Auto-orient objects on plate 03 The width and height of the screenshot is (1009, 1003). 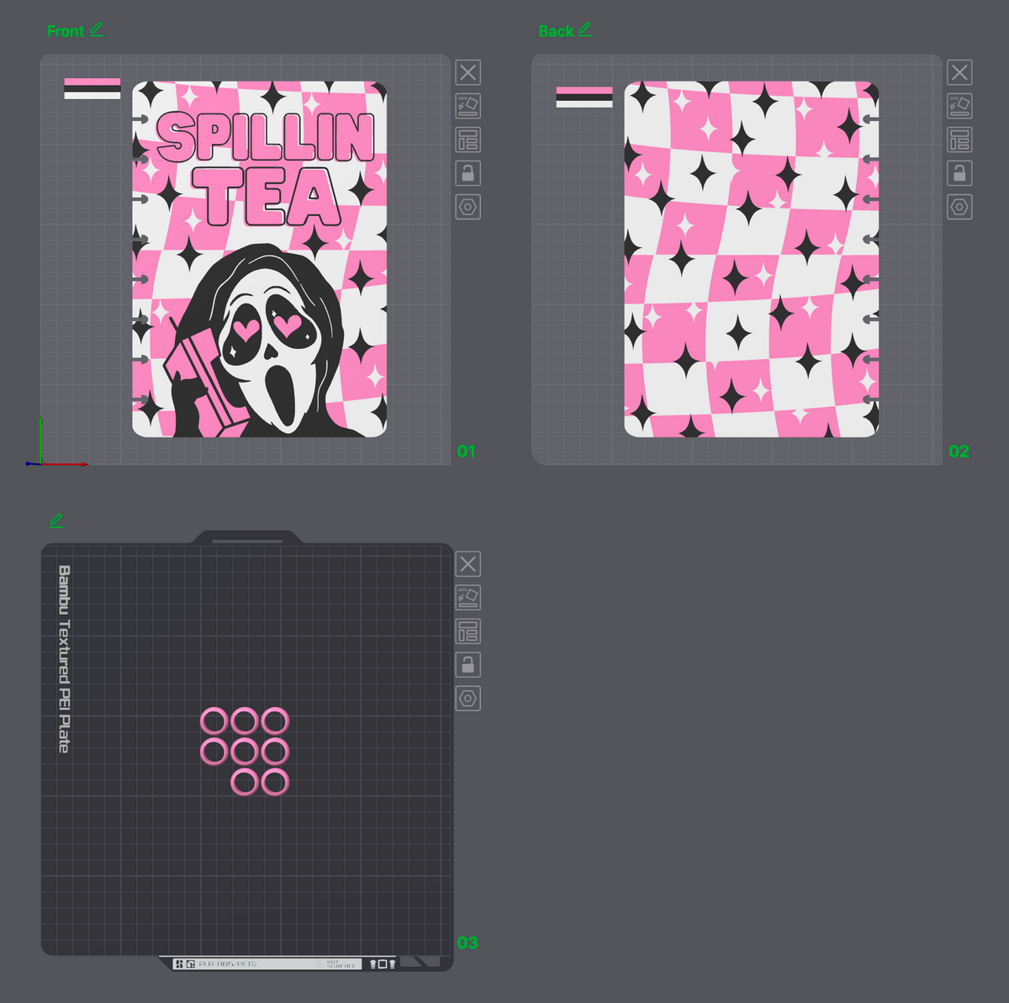click(468, 597)
